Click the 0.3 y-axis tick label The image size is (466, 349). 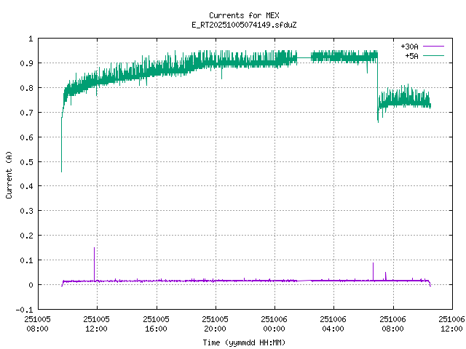coord(27,211)
